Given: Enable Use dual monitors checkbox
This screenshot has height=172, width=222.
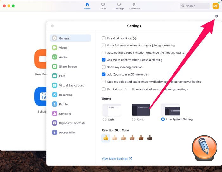Looking at the screenshot, I should click(104, 38).
